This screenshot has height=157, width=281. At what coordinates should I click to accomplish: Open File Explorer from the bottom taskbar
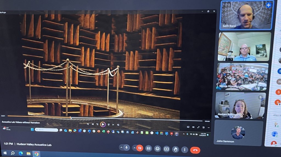pyautogui.click(x=29, y=154)
